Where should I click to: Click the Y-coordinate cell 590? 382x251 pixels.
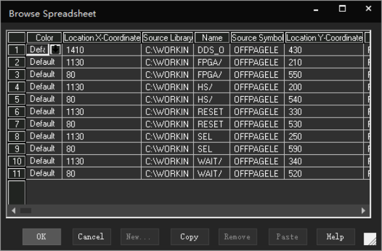tap(325, 149)
